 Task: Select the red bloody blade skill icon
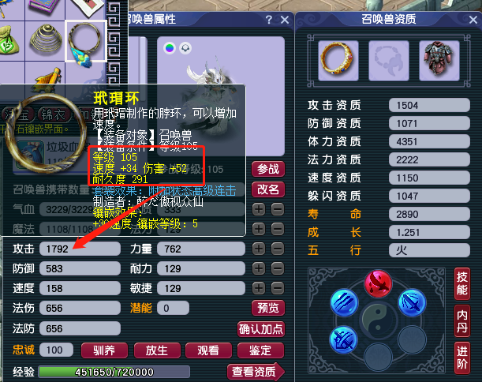378,283
